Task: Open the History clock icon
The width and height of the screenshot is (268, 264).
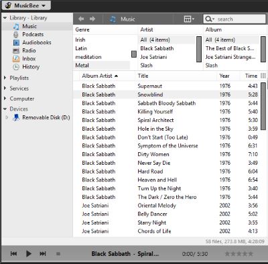Action: click(x=16, y=67)
